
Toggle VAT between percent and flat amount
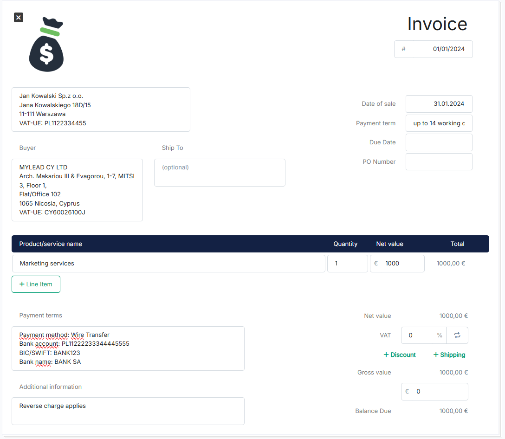pyautogui.click(x=457, y=335)
